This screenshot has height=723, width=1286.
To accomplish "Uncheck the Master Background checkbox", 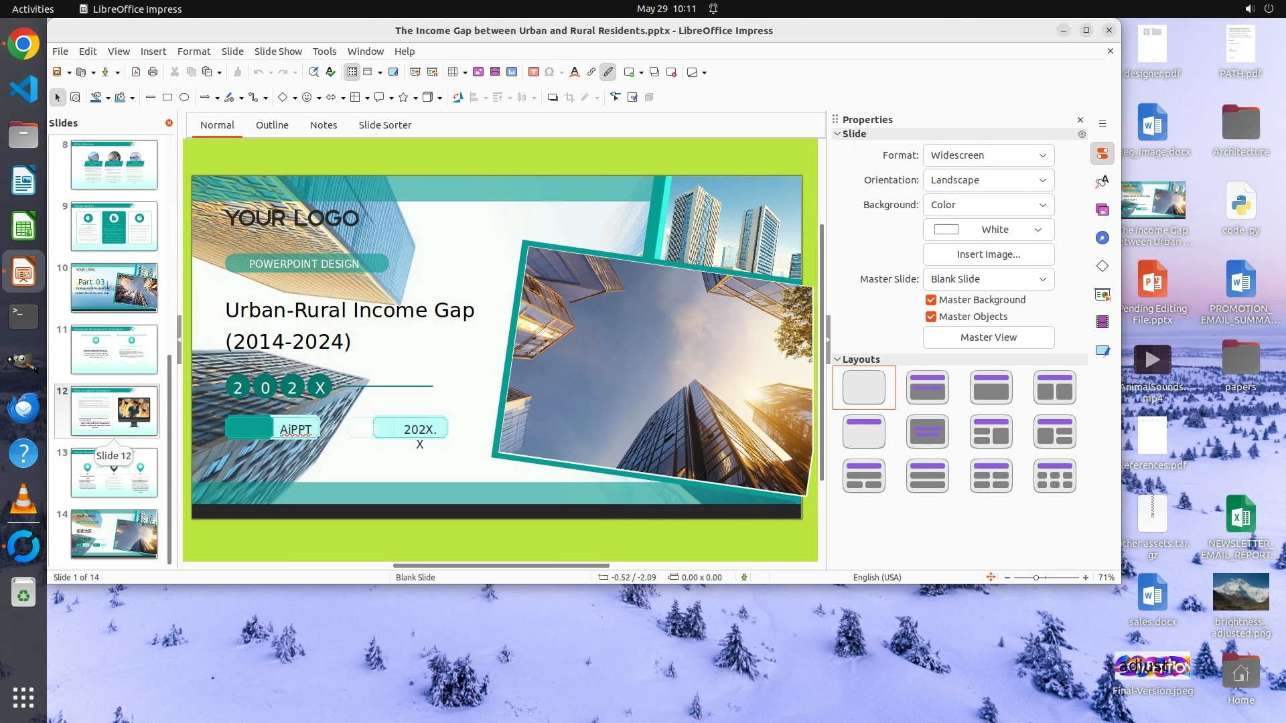I will [931, 300].
